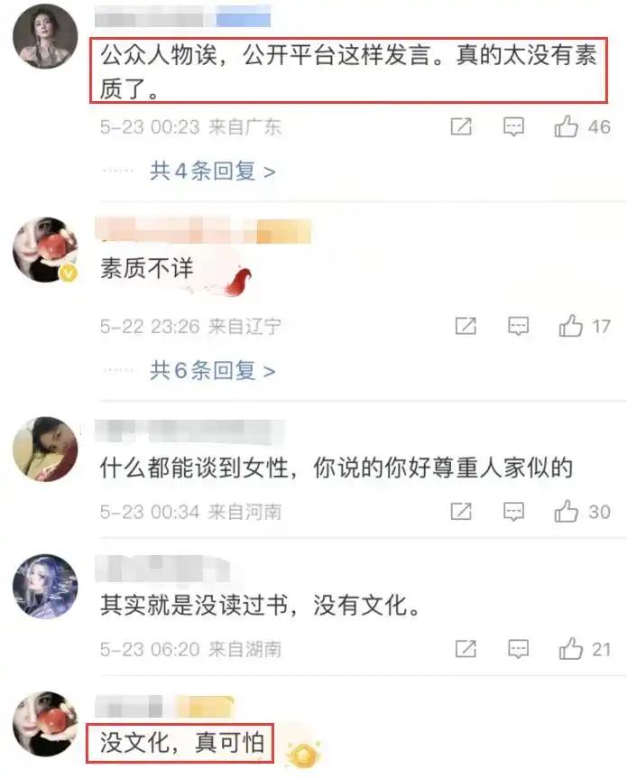Image resolution: width=627 pixels, height=779 pixels.
Task: Share the 素质不详 comment
Action: (x=466, y=327)
